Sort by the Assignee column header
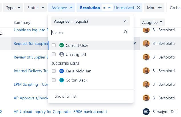 coord(152,22)
